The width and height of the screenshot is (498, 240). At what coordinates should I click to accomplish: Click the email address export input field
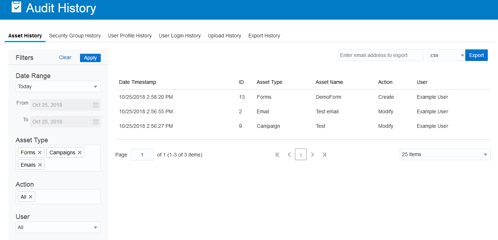(380, 55)
